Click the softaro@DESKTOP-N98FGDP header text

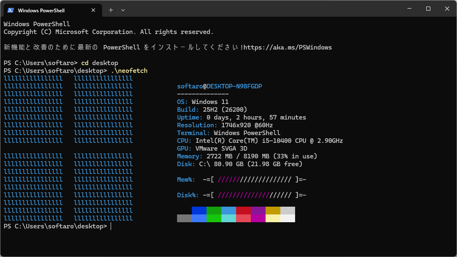(219, 86)
